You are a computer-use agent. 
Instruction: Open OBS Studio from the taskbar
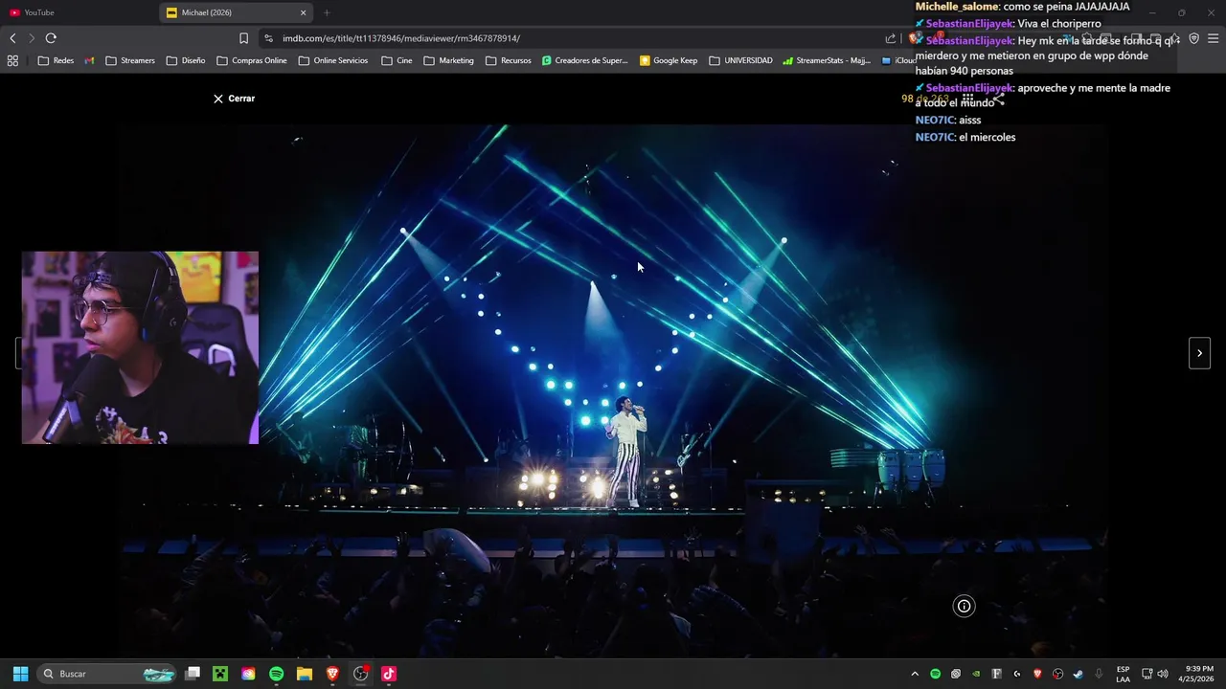pos(361,674)
